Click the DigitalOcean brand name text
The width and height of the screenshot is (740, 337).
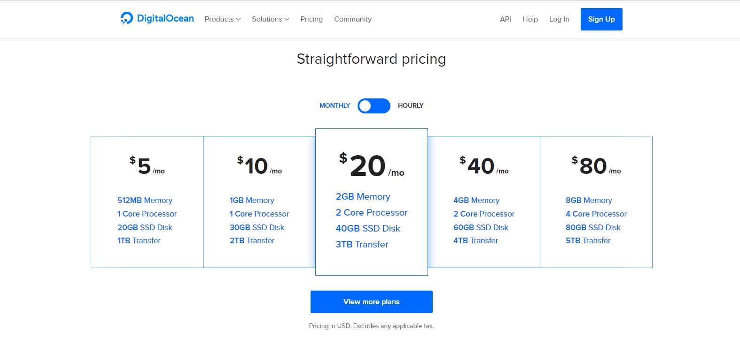coord(165,18)
